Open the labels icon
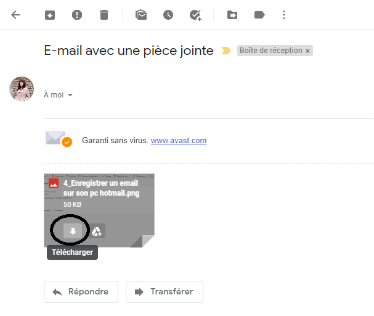 point(259,15)
